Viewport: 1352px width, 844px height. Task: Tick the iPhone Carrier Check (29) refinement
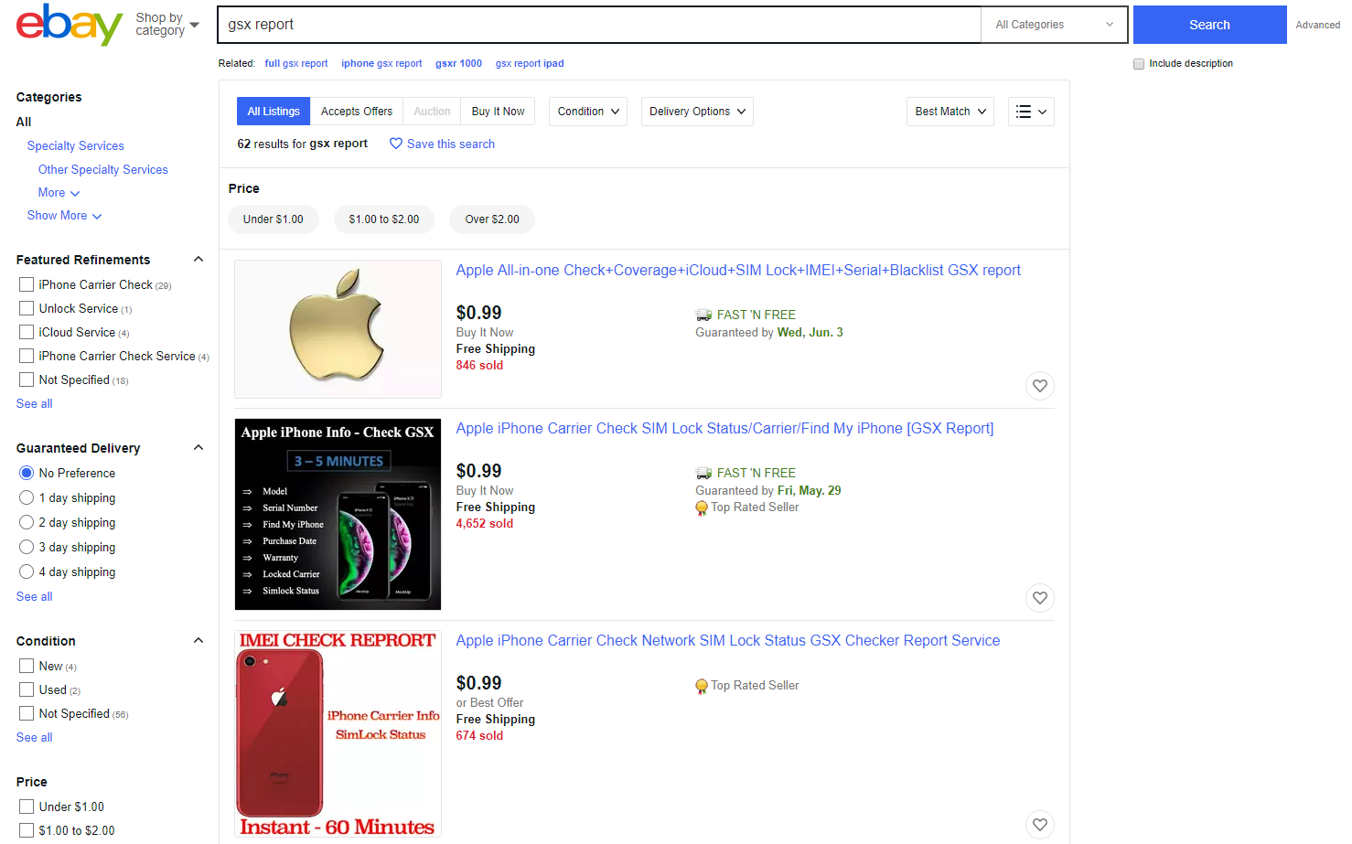coord(27,284)
